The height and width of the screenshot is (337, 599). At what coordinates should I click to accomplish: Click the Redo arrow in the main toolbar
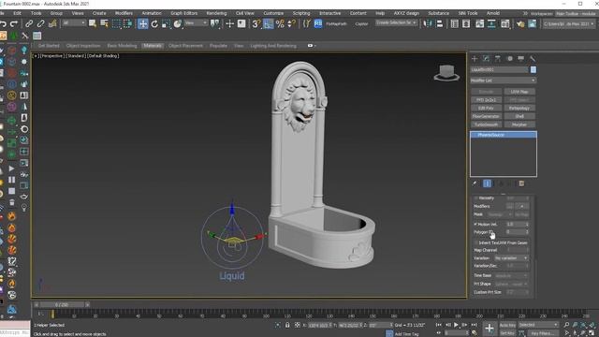[x=14, y=23]
